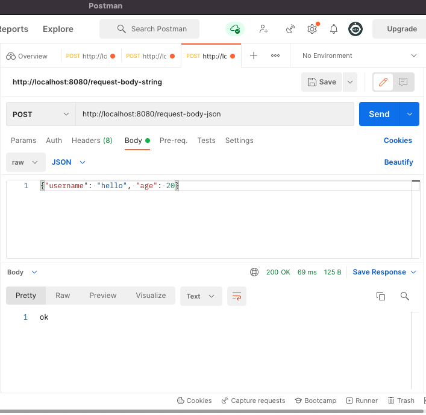Open the Cookies link beside request tabs
This screenshot has width=426, height=415.
pos(398,141)
